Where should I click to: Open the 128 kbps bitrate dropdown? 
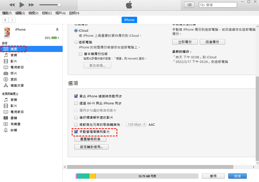(x=136, y=124)
